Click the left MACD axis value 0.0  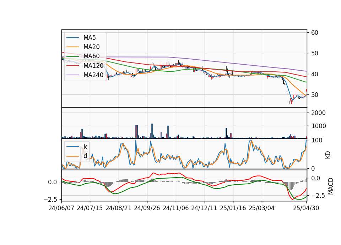tap(53, 182)
